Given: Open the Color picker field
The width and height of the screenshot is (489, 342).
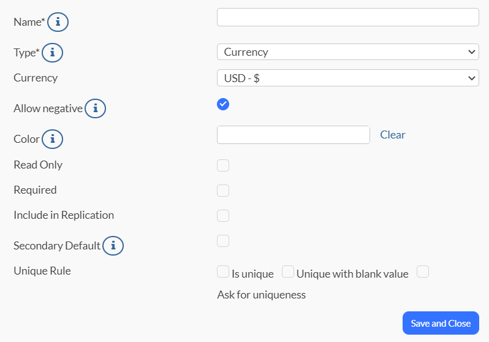Looking at the screenshot, I should [x=293, y=135].
